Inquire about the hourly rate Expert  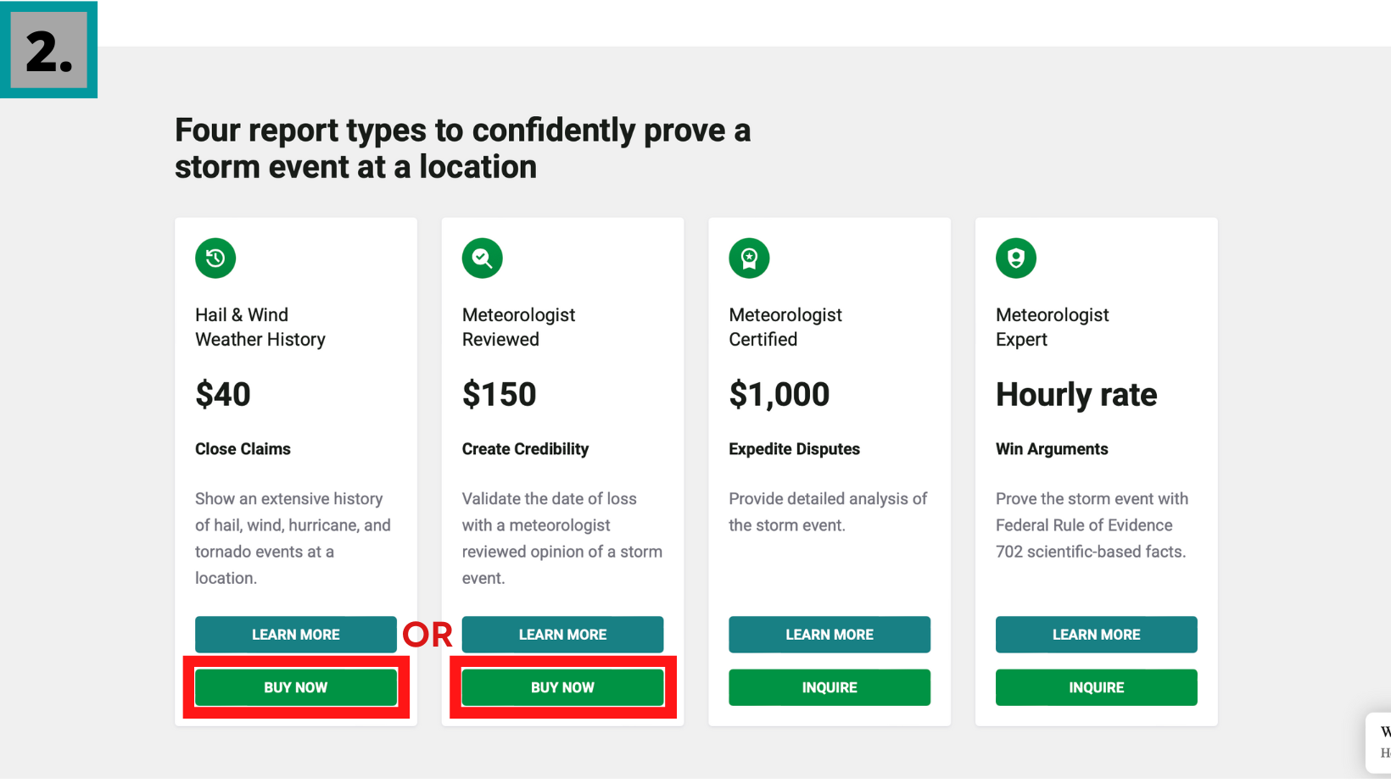tap(1097, 687)
